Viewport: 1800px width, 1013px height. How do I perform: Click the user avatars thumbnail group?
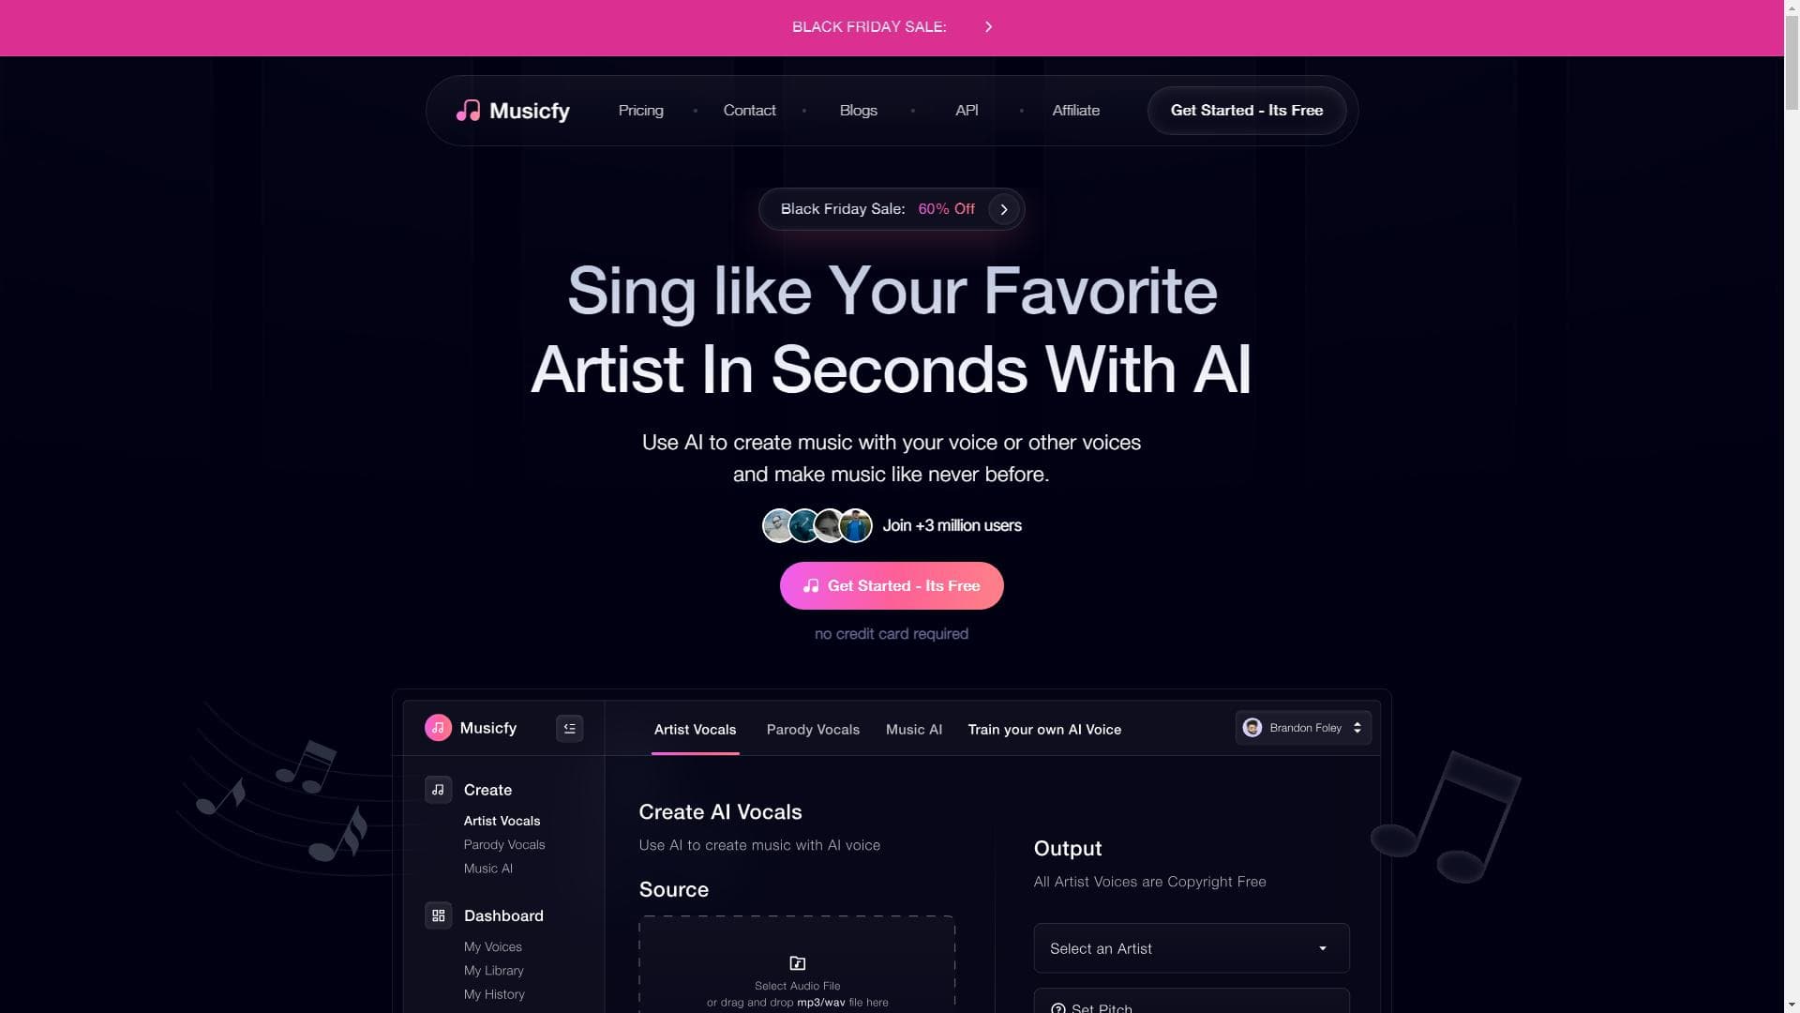pos(817,526)
